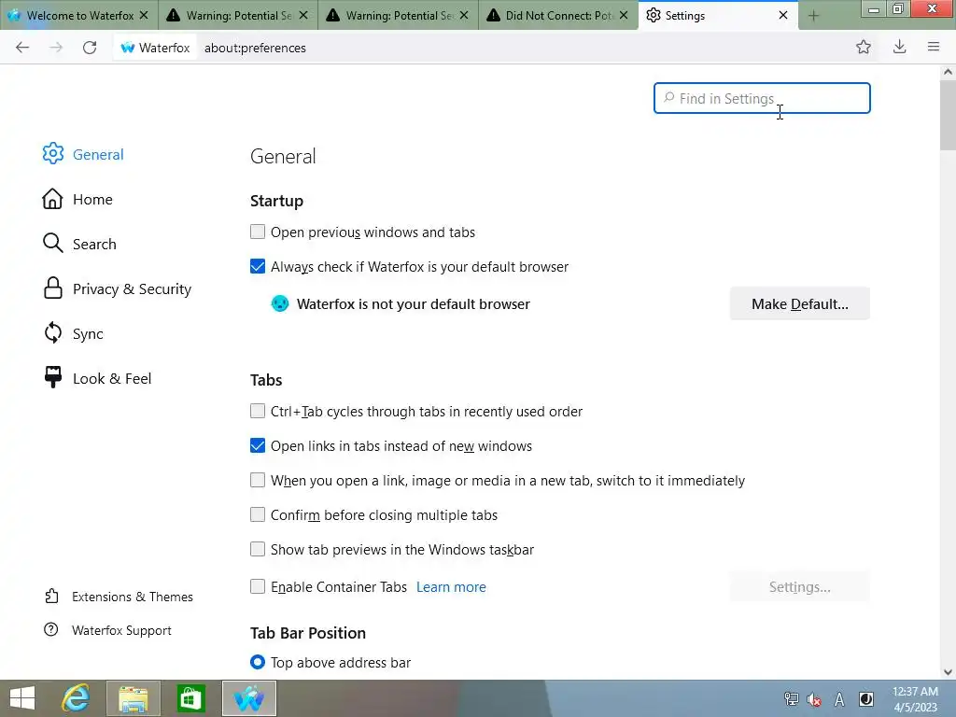Open the Windows Start button
The width and height of the screenshot is (956, 717).
tap(22, 698)
